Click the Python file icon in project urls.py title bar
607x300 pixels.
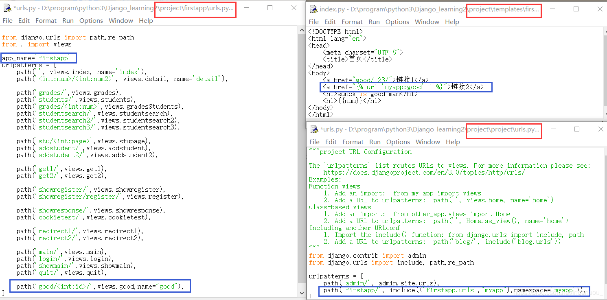(x=314, y=129)
